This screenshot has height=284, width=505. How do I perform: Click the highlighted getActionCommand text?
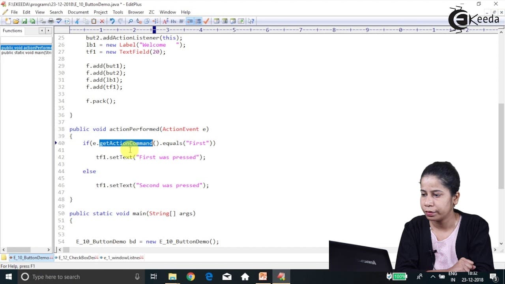(126, 143)
